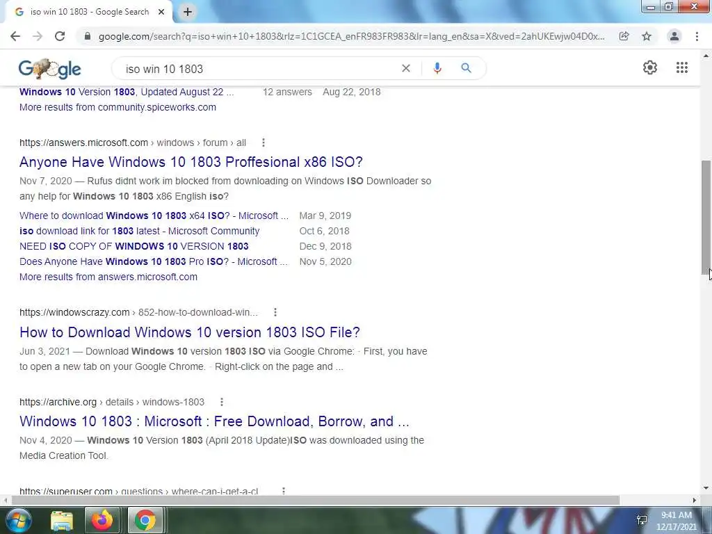Open a new Chrome tab
The height and width of the screenshot is (534, 712).
tap(188, 12)
